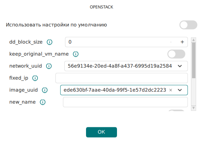Increase dd_block_size with plus button
Image resolution: width=203 pixels, height=141 pixels.
coord(182,42)
